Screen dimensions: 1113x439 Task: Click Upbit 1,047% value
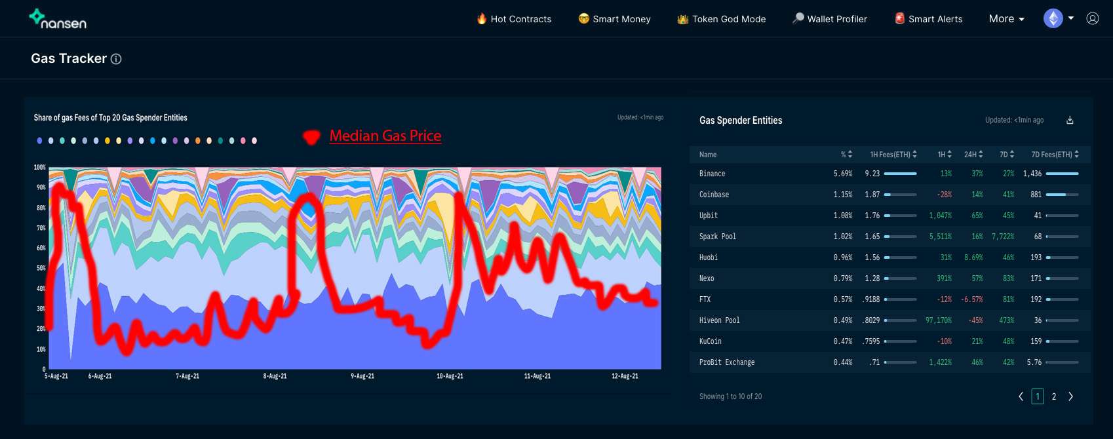point(940,216)
